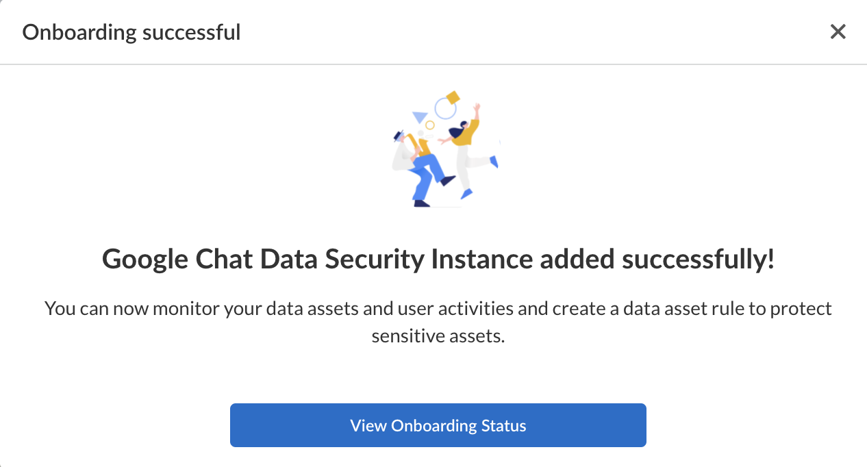Close the Onboarding successful dialog
The image size is (867, 467).
(838, 31)
